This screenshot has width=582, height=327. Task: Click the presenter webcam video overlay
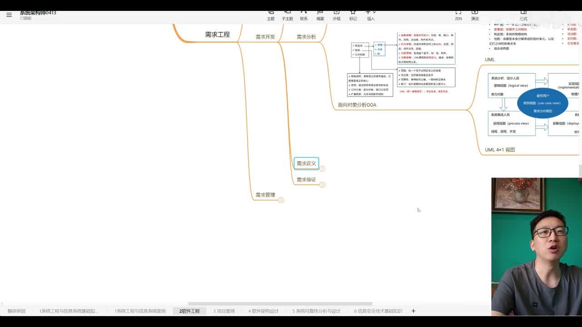click(537, 247)
